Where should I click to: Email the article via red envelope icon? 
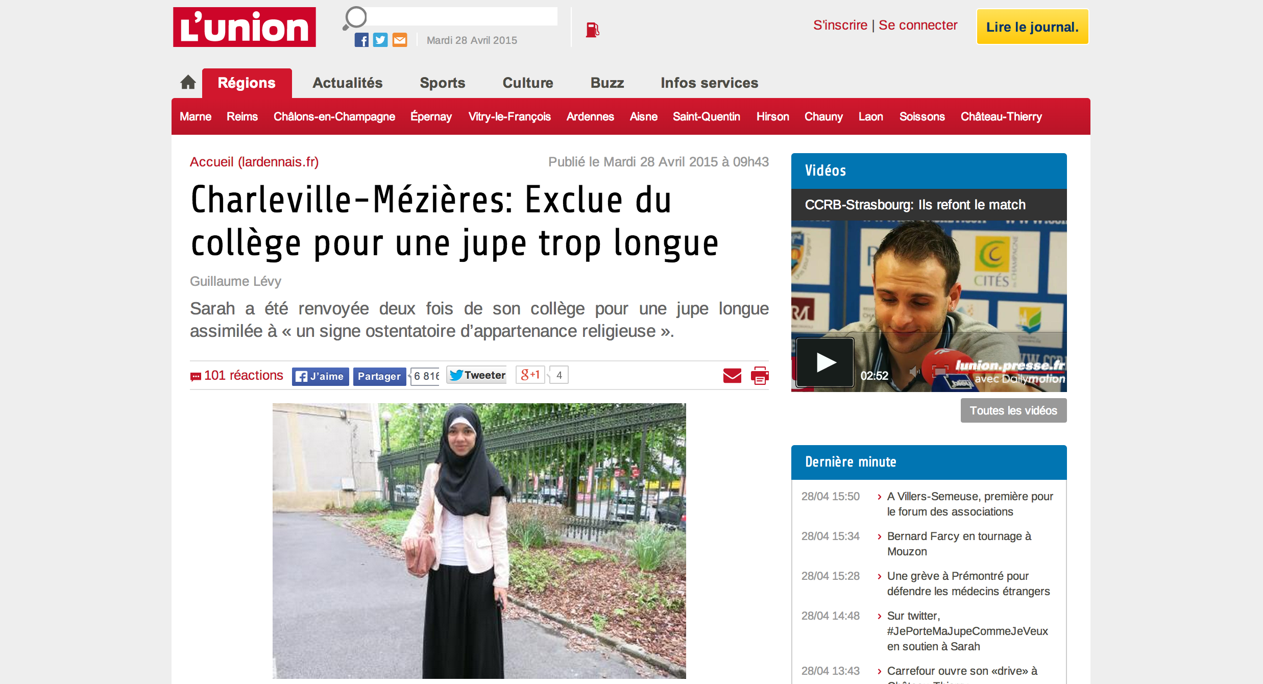click(732, 376)
